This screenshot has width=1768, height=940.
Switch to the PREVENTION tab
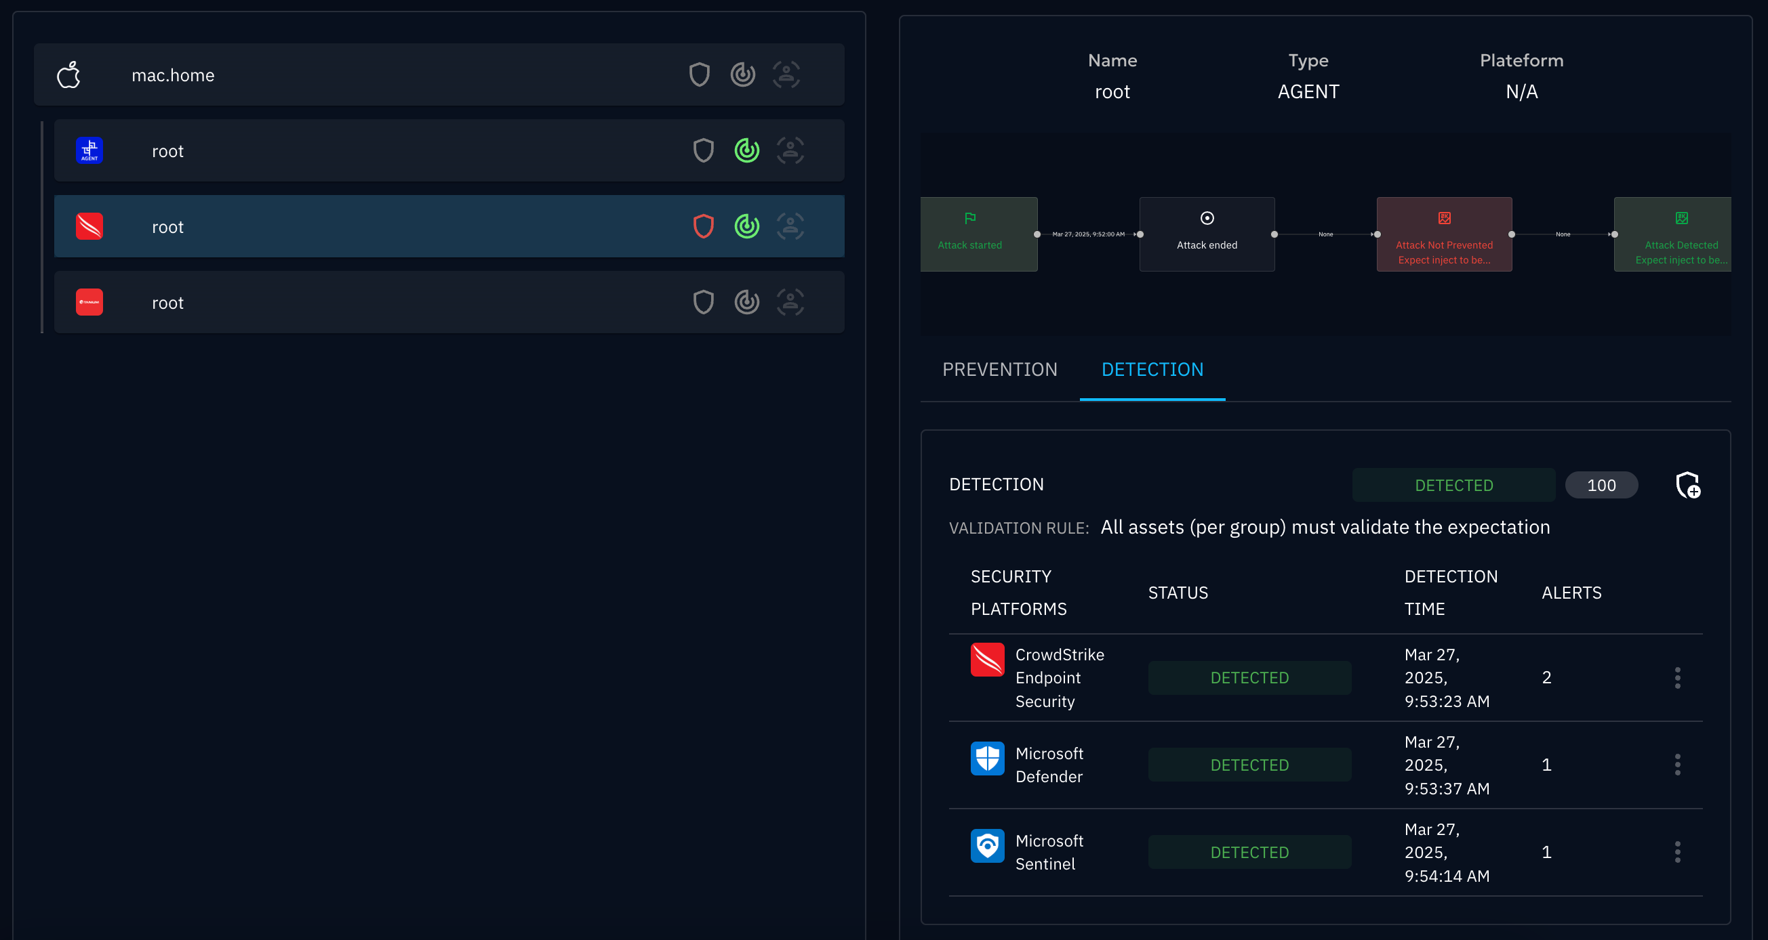pyautogui.click(x=999, y=370)
